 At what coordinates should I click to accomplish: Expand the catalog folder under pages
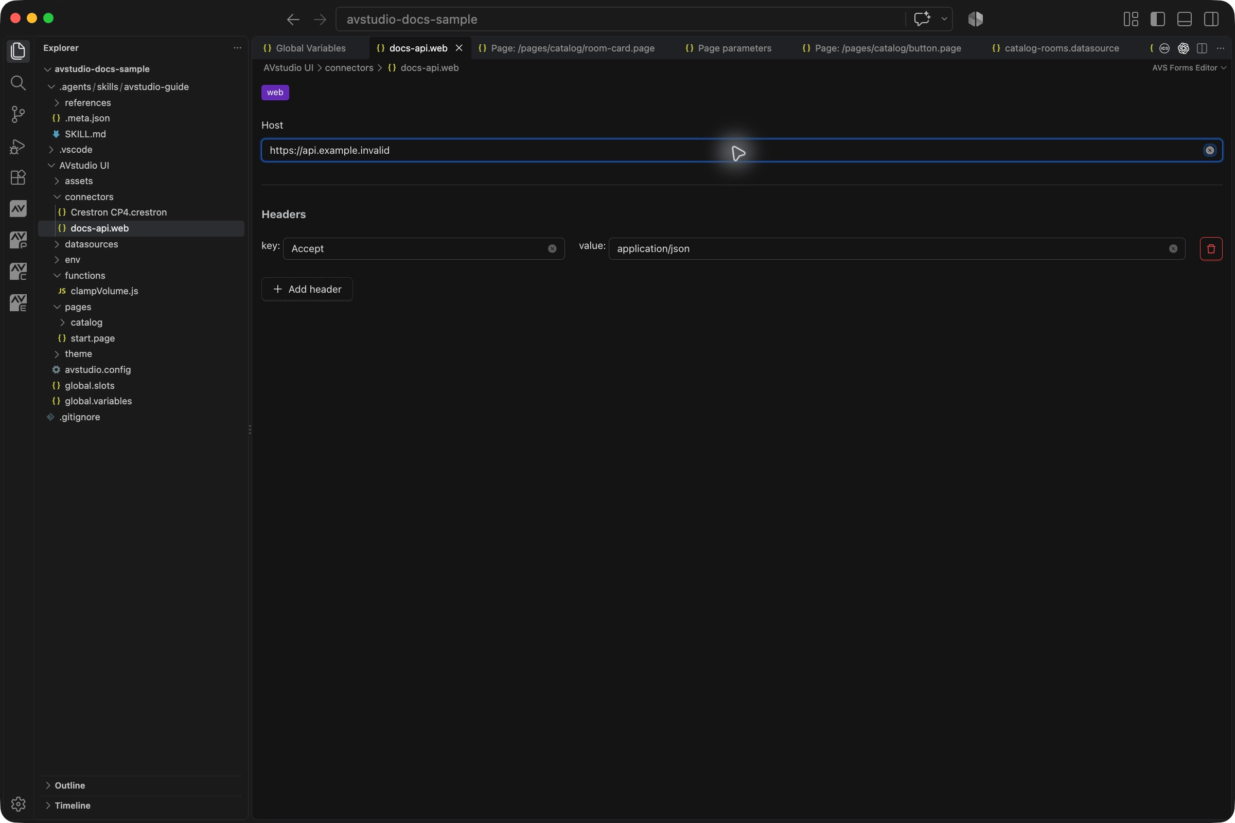coord(86,323)
